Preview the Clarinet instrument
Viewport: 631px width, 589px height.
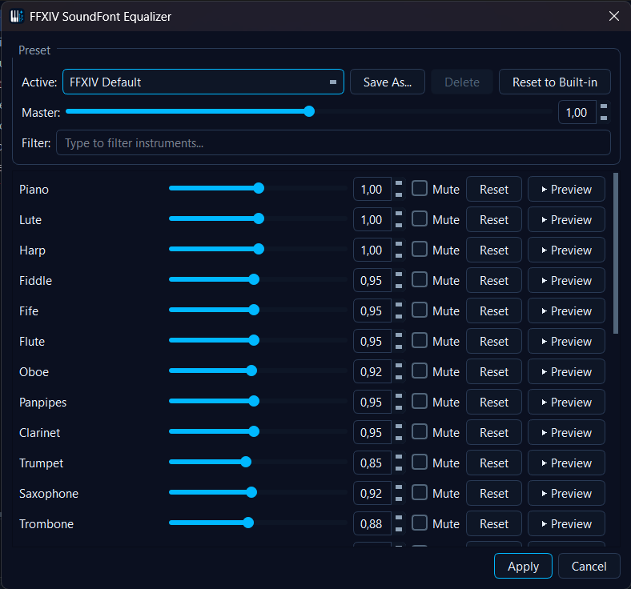pos(566,432)
